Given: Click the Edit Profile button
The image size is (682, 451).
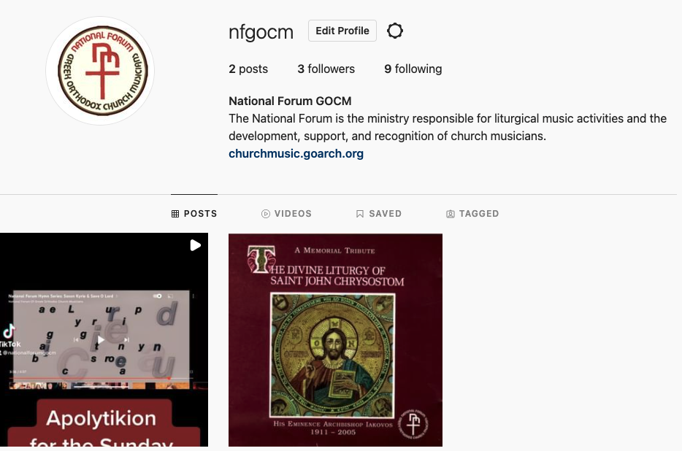Looking at the screenshot, I should point(342,31).
